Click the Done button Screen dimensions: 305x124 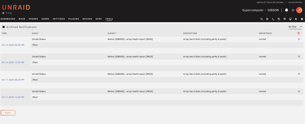pyautogui.click(x=8, y=113)
